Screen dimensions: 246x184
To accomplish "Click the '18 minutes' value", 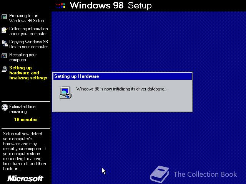I will coord(26,120).
